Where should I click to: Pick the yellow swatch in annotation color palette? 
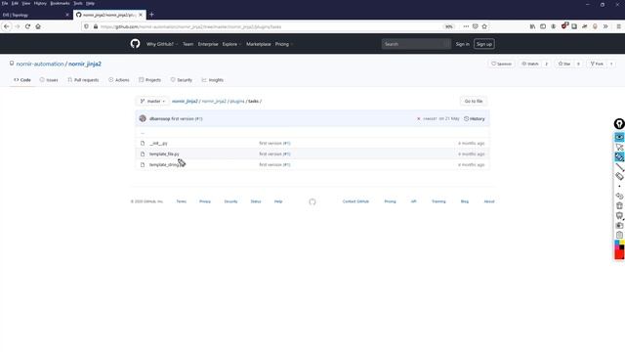click(622, 242)
